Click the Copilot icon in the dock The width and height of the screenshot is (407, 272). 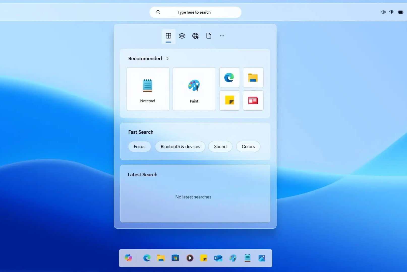click(x=128, y=258)
